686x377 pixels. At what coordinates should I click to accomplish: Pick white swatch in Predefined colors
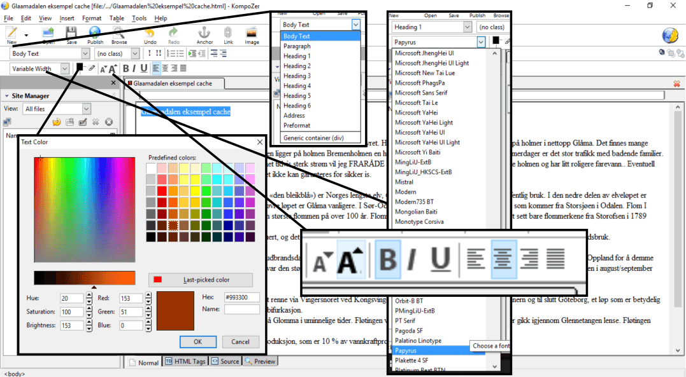(151, 168)
